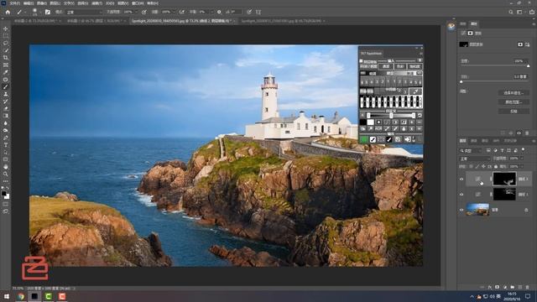Viewport: 537px width, 302px height.
Task: Enable airbrush-style build-up toggle
Action: [181, 12]
